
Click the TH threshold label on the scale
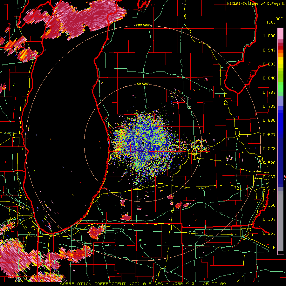pyautogui.click(x=273, y=248)
